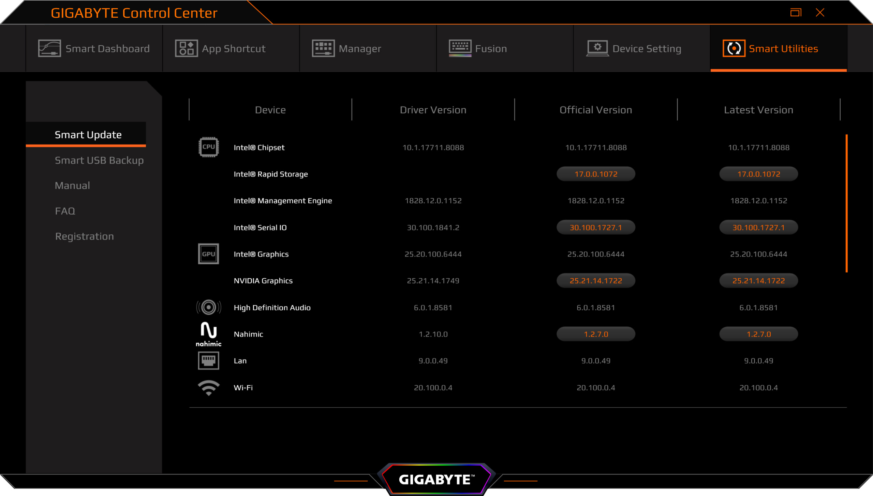Click the GPU icon beside Intel Graphics

[x=208, y=254]
